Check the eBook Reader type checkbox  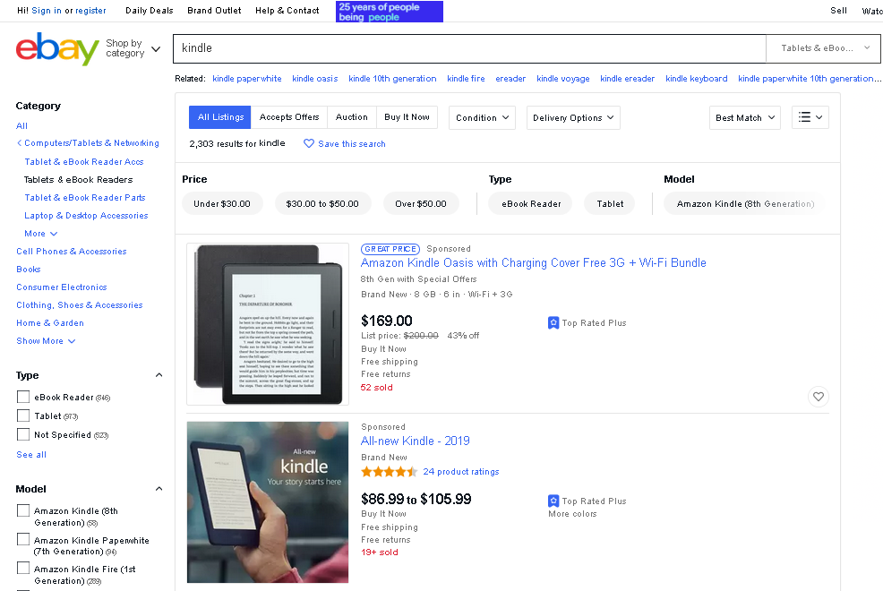(23, 397)
